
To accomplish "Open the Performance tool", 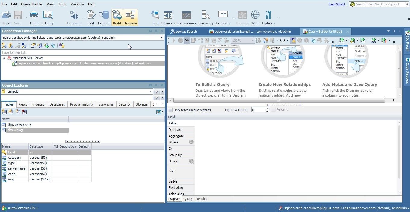I will click(186, 18).
